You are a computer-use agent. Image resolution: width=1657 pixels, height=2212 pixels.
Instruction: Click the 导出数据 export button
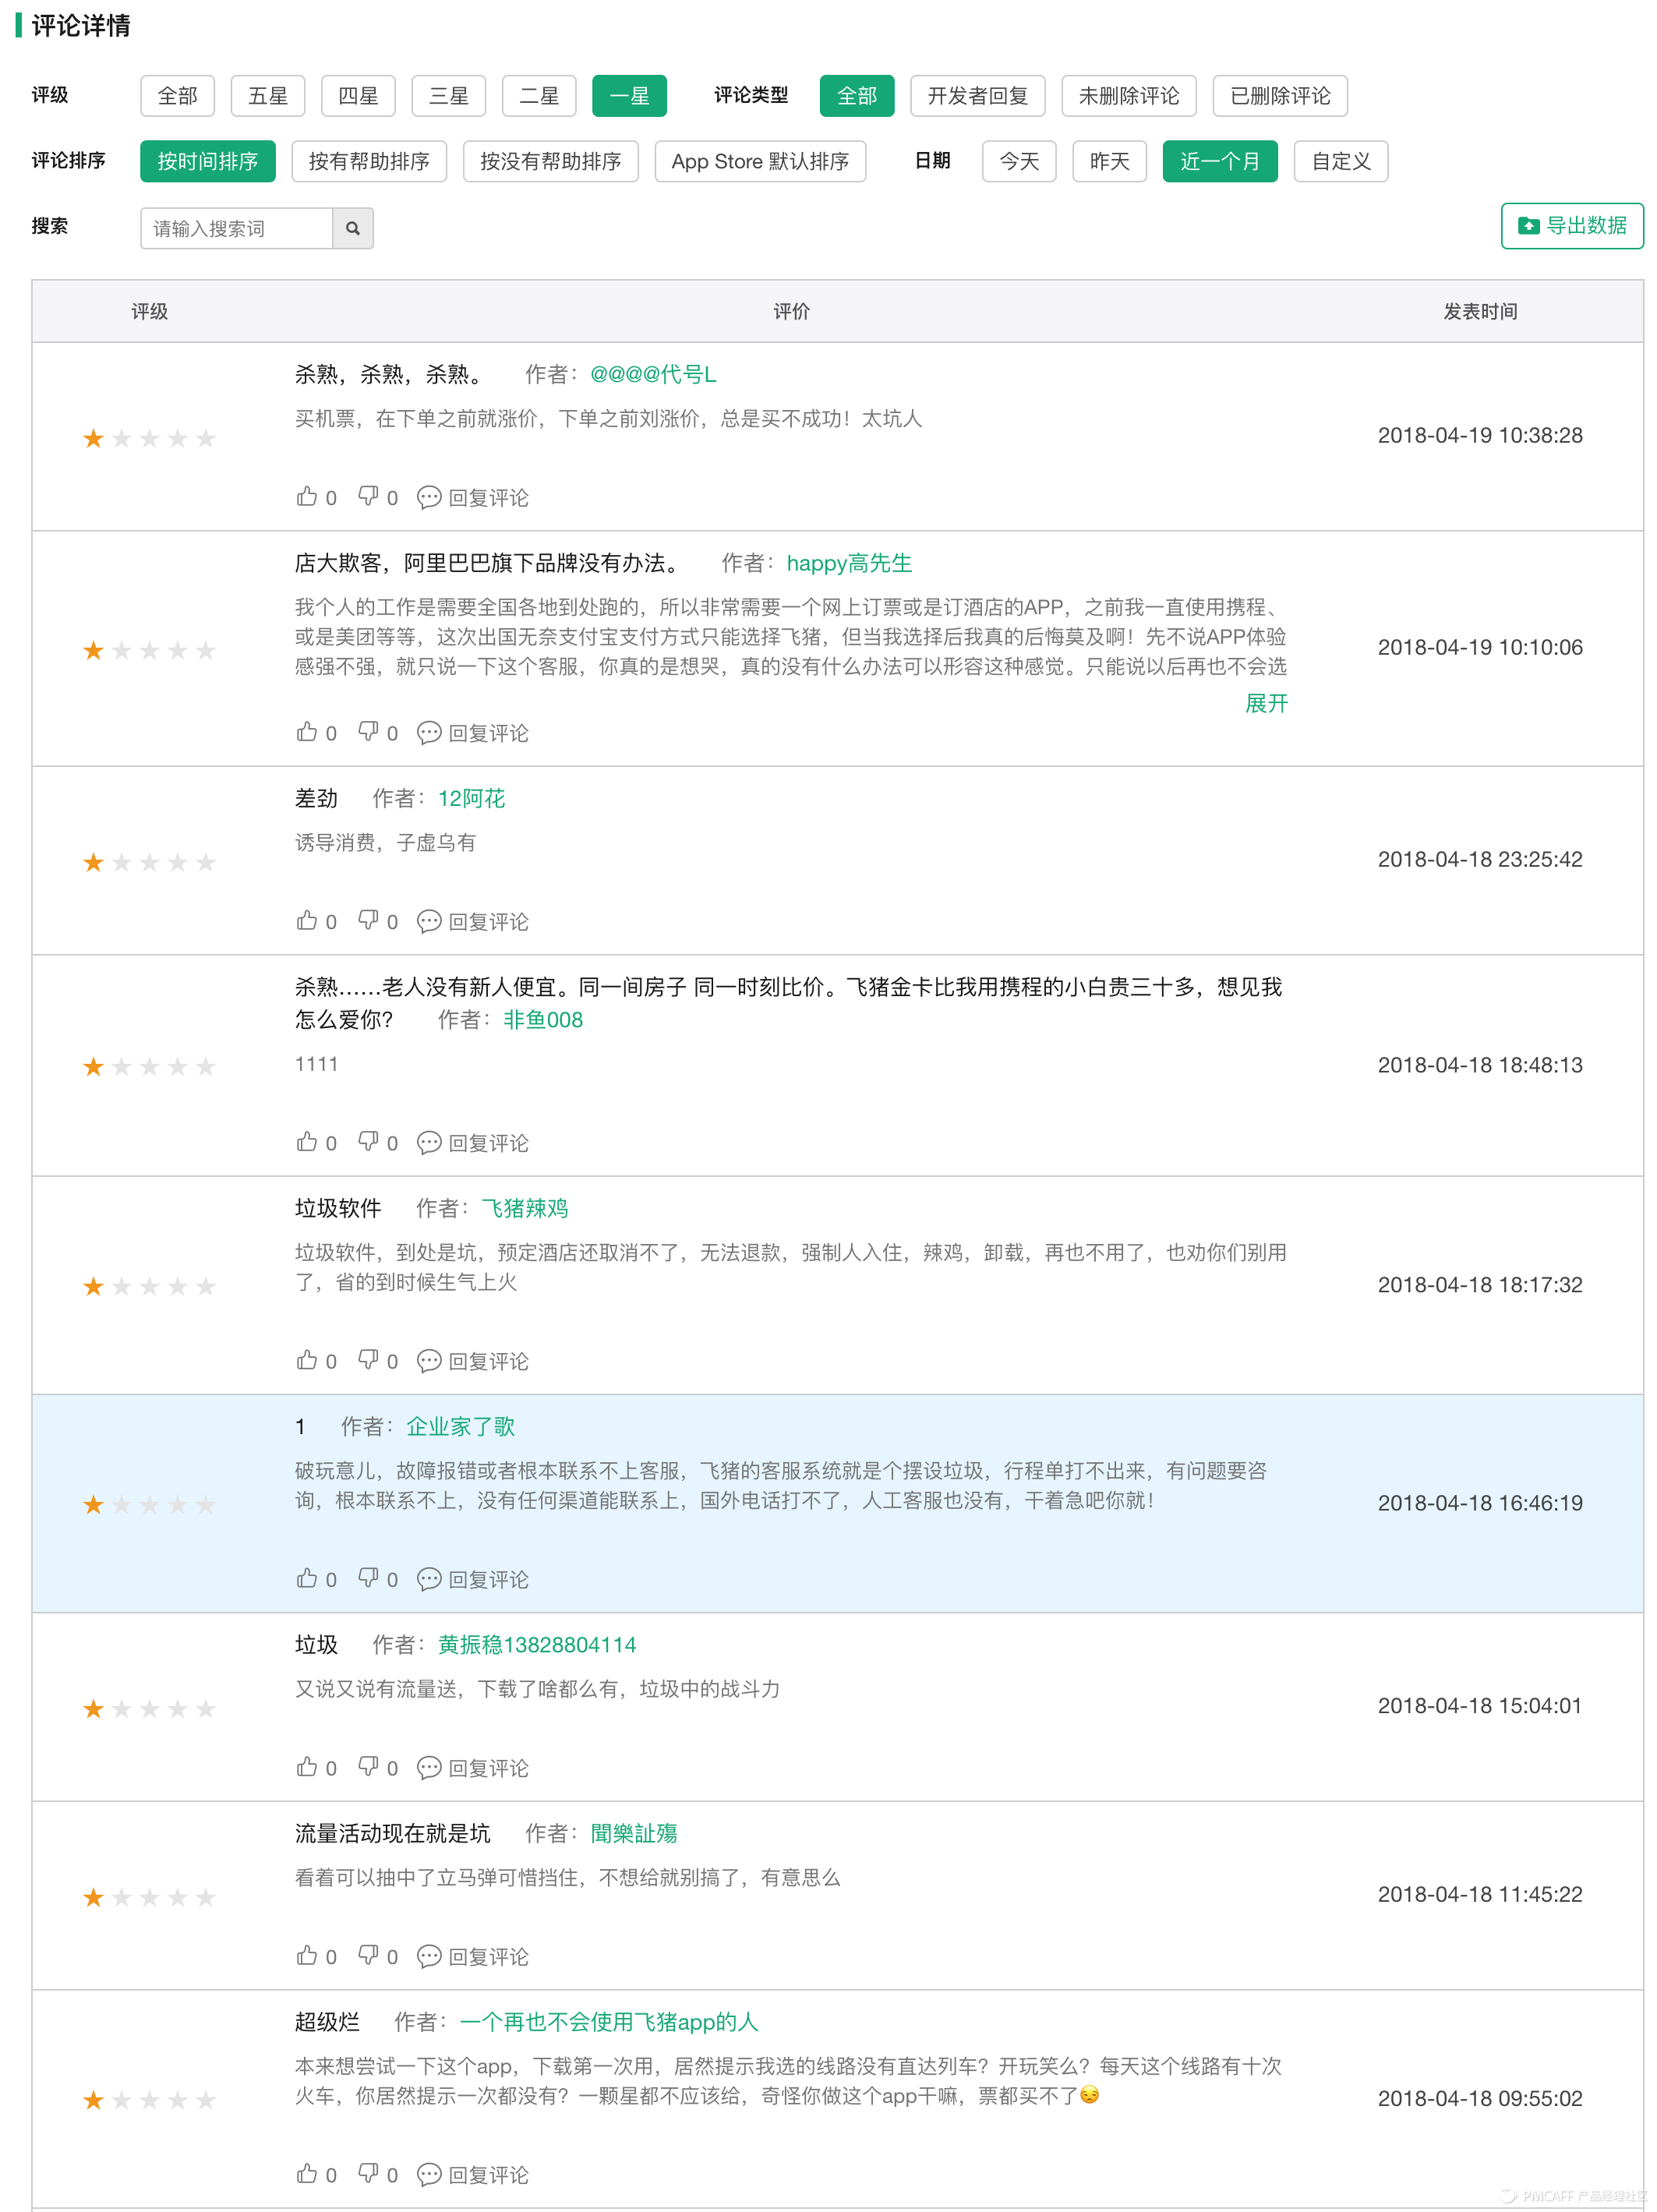[1572, 226]
